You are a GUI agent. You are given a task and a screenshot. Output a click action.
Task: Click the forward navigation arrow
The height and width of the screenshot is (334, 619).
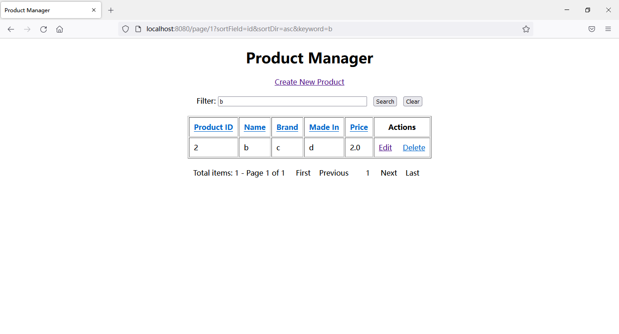(27, 29)
